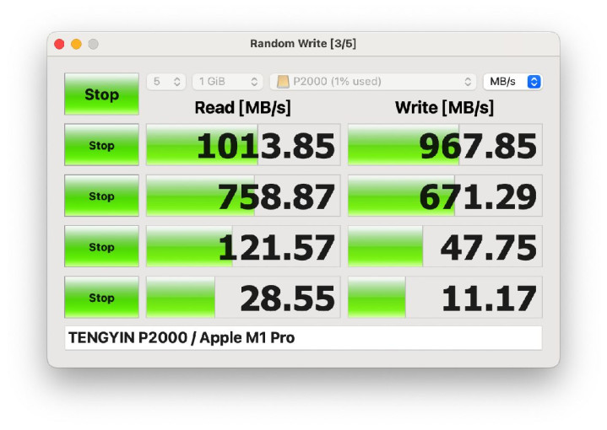Stop the second row benchmark test
The height and width of the screenshot is (430, 607).
coord(101,196)
